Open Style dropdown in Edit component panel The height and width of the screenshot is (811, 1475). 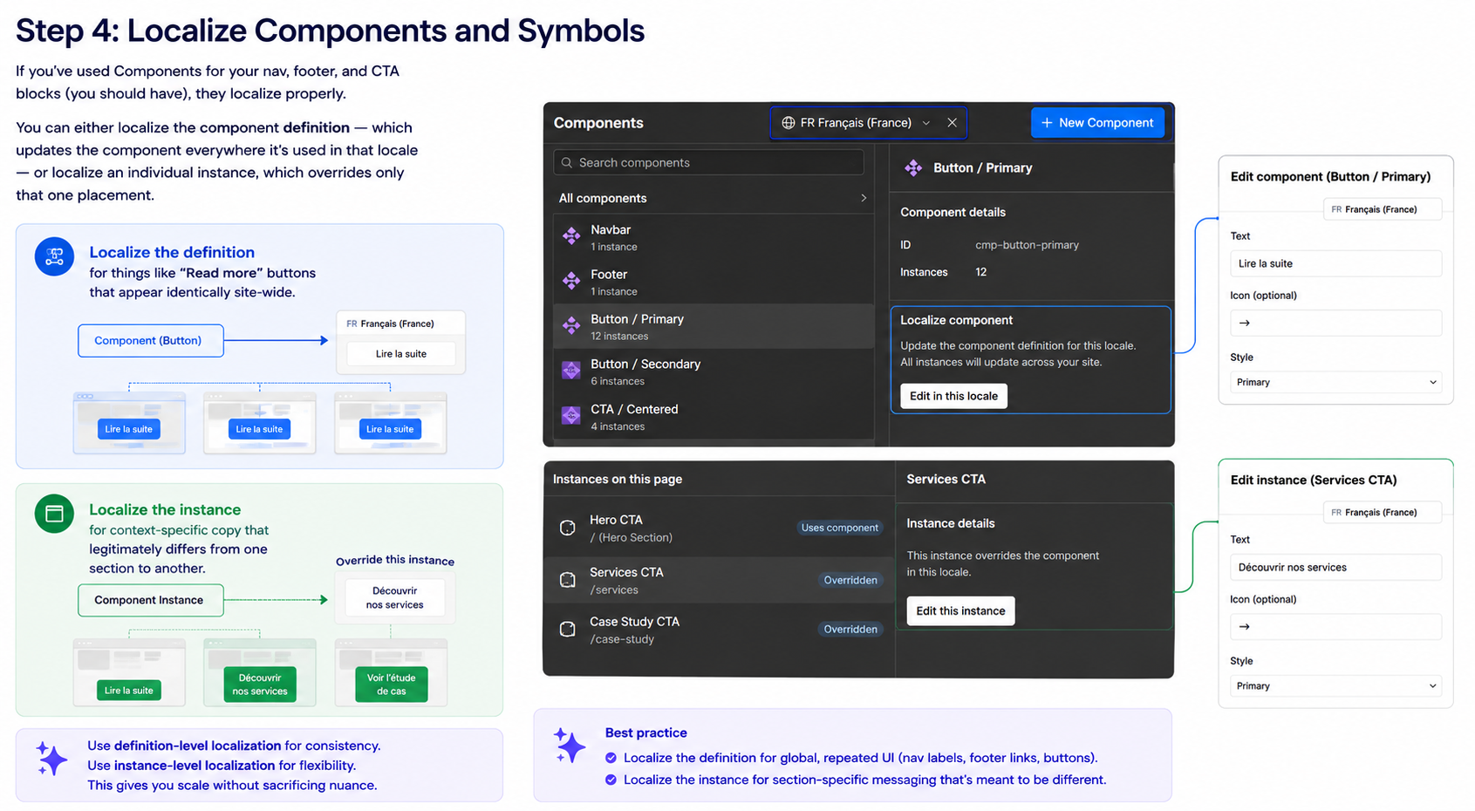[x=1335, y=382]
